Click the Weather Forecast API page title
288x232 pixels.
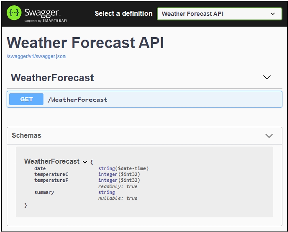pyautogui.click(x=85, y=43)
